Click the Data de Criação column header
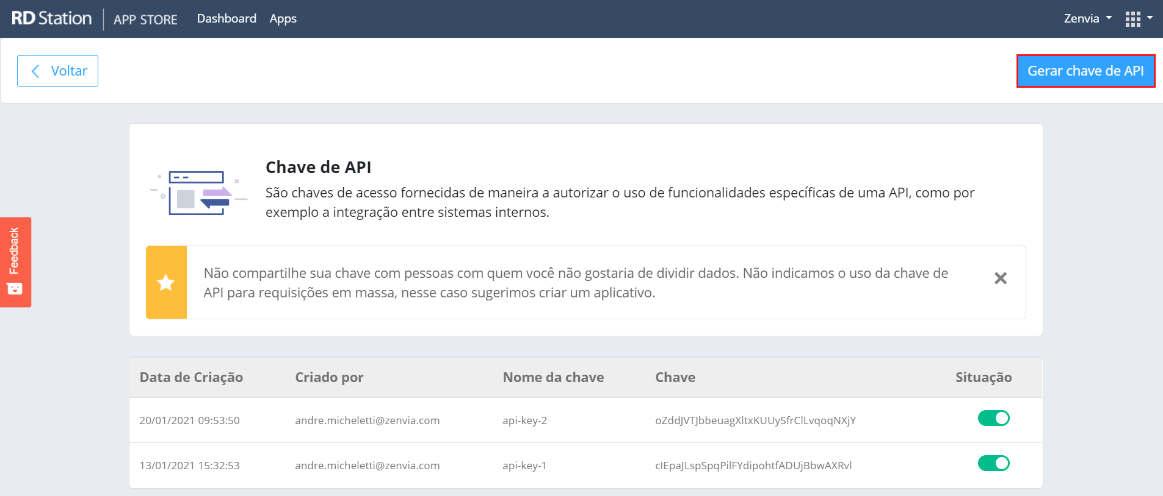The height and width of the screenshot is (496, 1163). pyautogui.click(x=191, y=377)
